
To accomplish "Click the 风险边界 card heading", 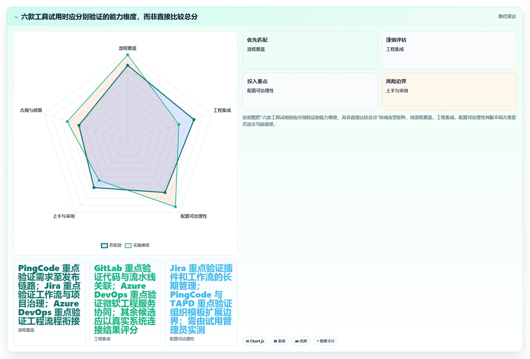I will [x=396, y=81].
